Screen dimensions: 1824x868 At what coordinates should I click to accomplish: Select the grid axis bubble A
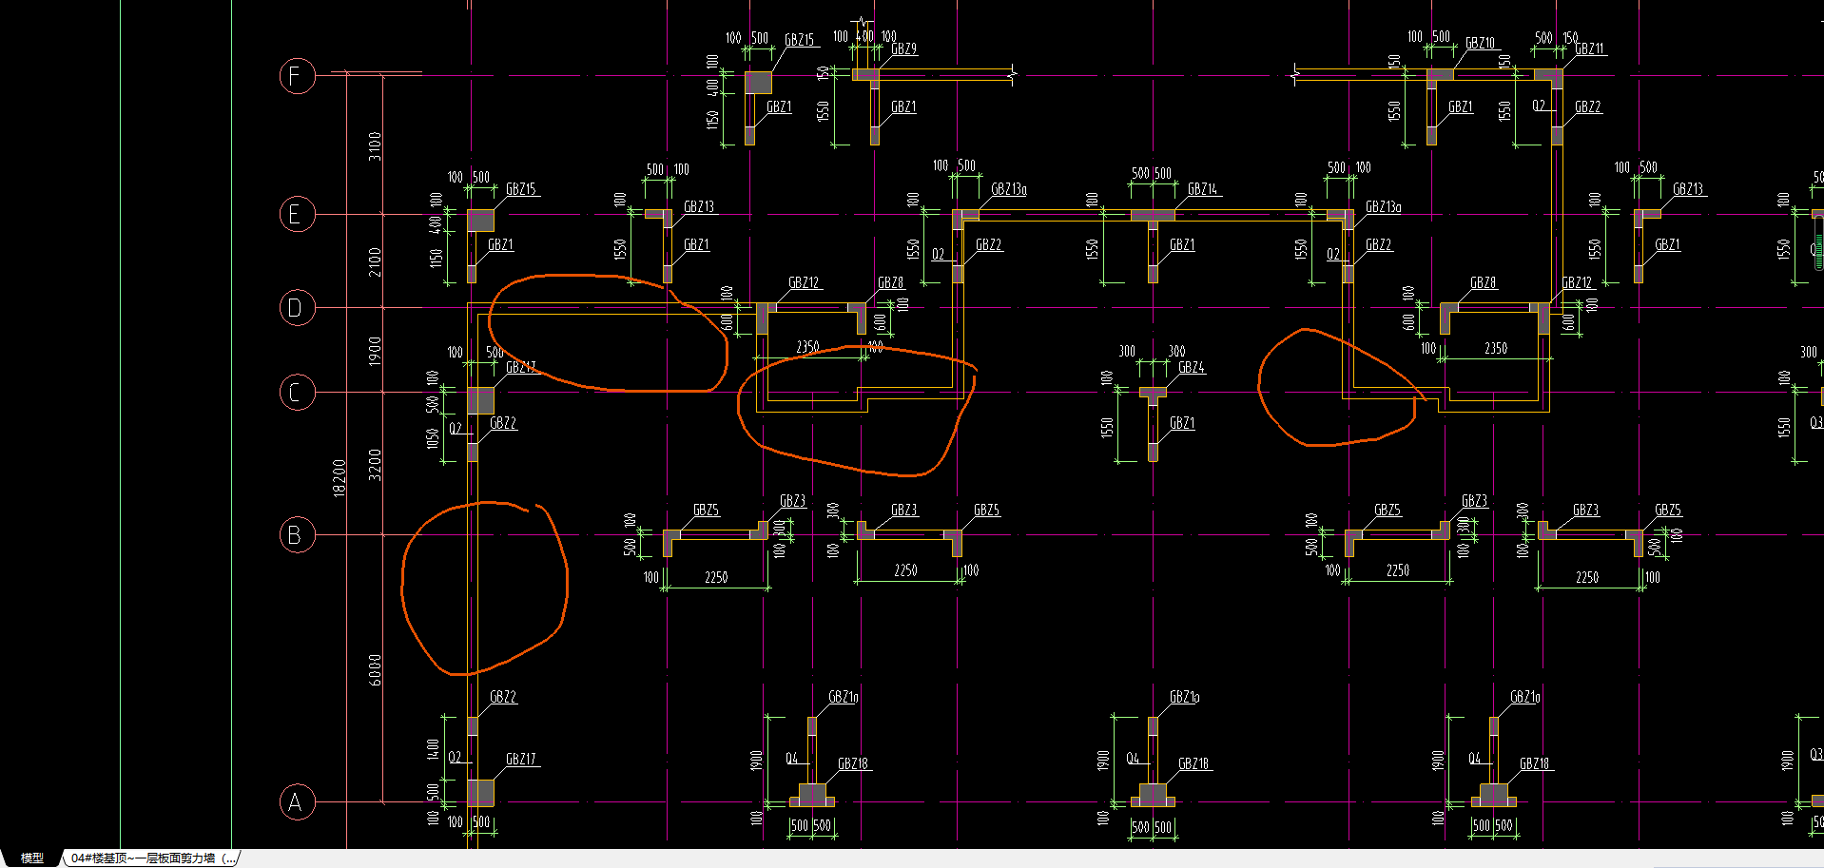[x=297, y=802]
